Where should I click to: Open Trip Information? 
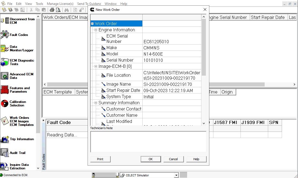tap(17, 139)
